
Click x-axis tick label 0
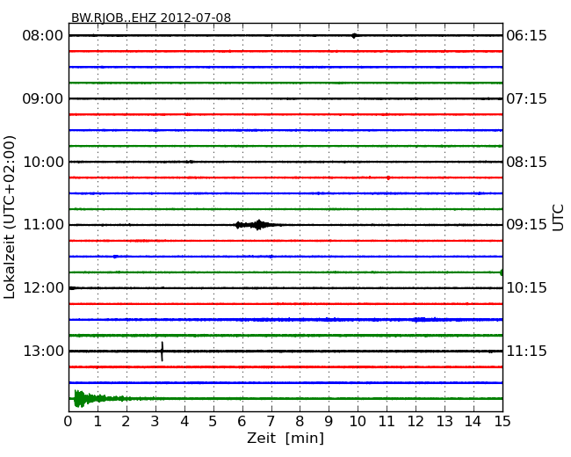69,421
